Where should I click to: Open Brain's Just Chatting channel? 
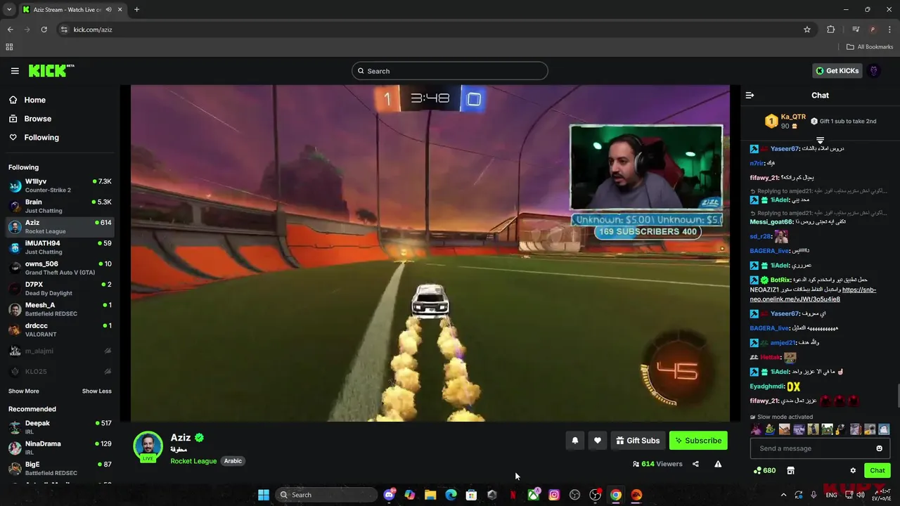[x=60, y=206]
